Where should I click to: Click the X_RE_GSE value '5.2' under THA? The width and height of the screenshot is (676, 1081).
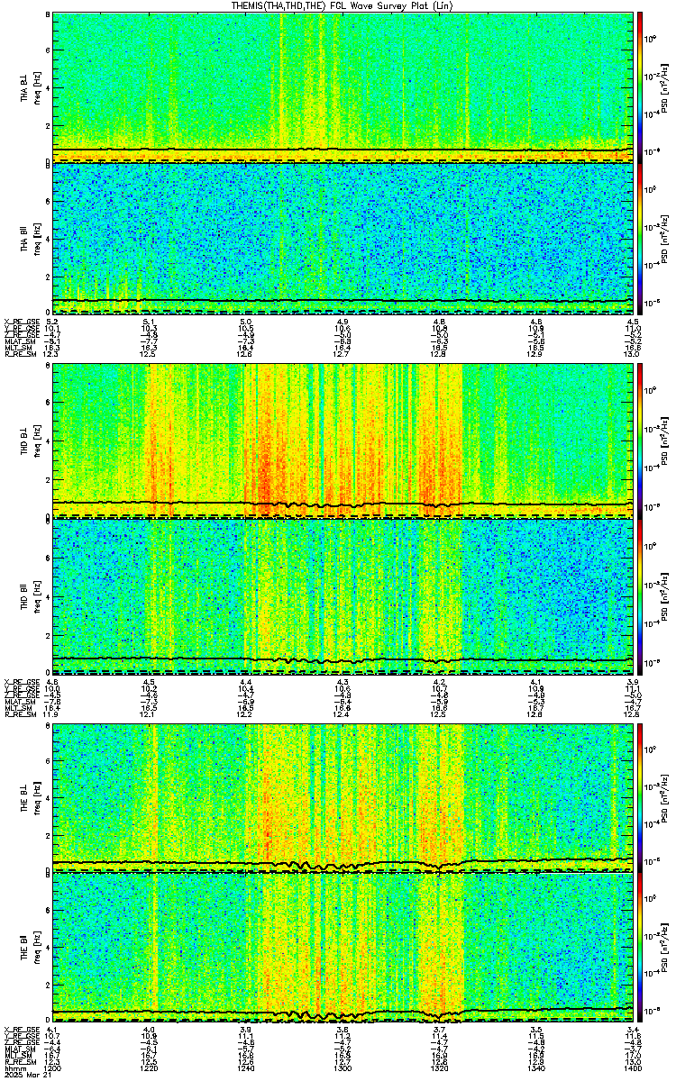(x=53, y=321)
